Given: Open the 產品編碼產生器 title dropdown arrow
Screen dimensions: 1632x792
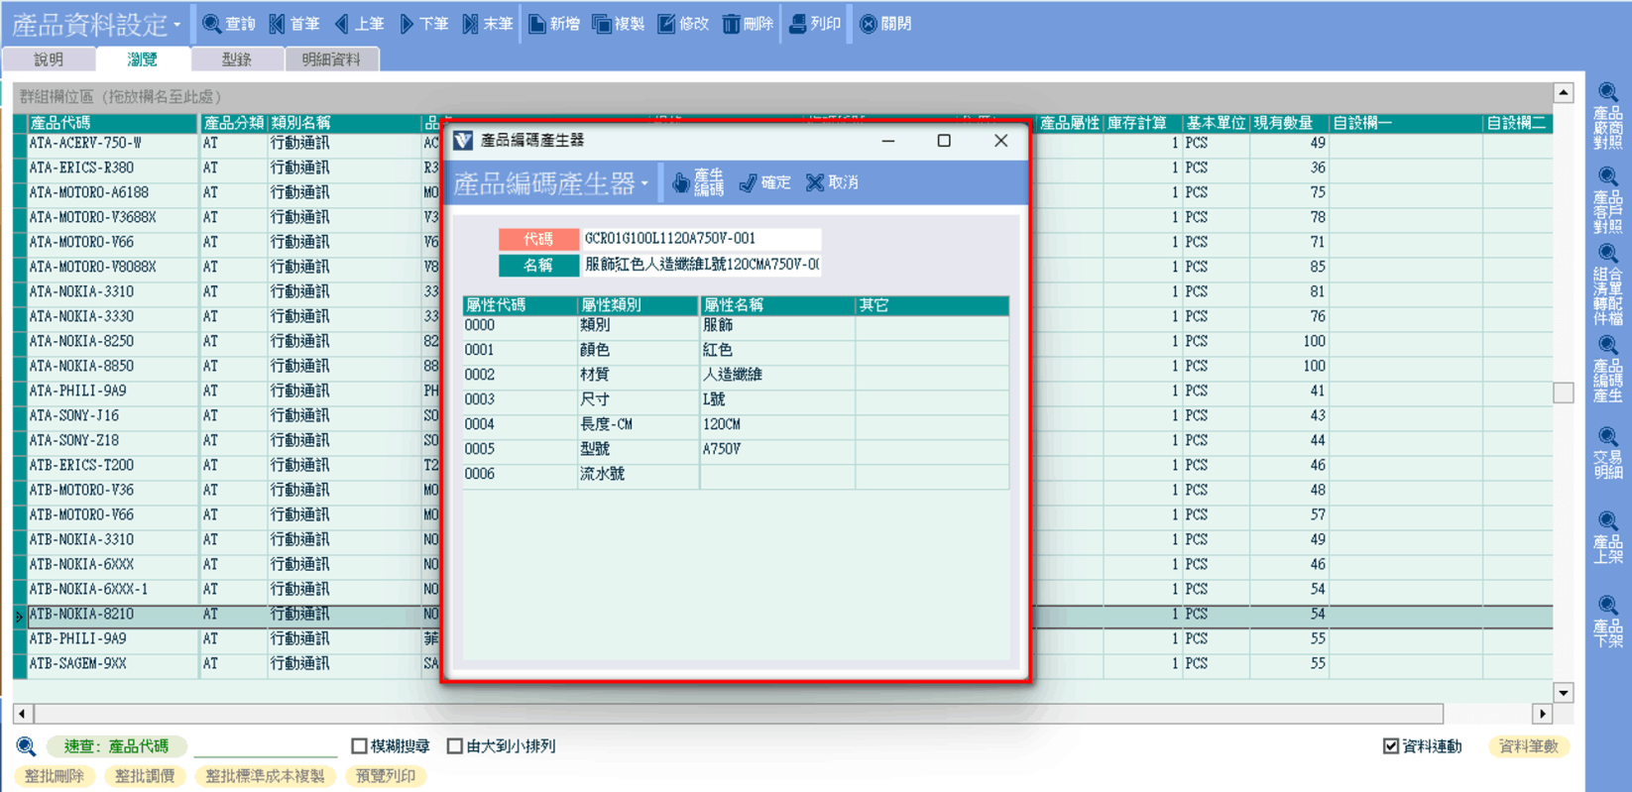Looking at the screenshot, I should [644, 183].
